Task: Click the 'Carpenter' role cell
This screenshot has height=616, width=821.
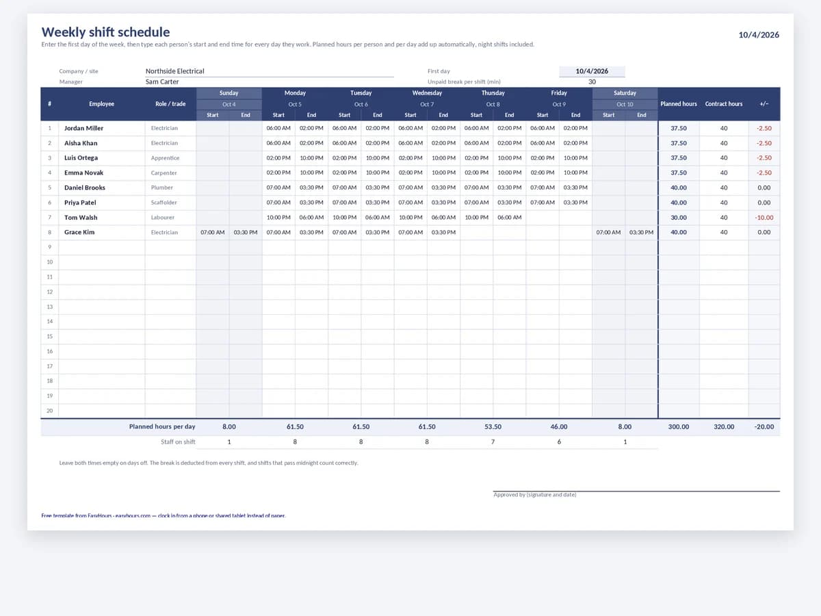Action: pyautogui.click(x=170, y=173)
